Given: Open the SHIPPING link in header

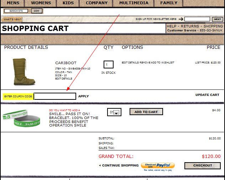Looking at the screenshot, I should [x=213, y=26].
